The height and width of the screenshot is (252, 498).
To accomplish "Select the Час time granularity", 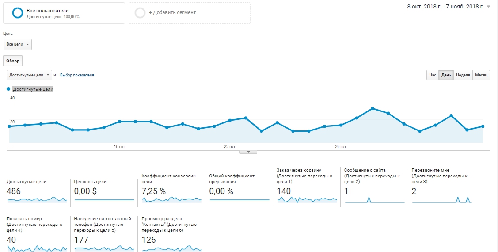I will pos(433,75).
